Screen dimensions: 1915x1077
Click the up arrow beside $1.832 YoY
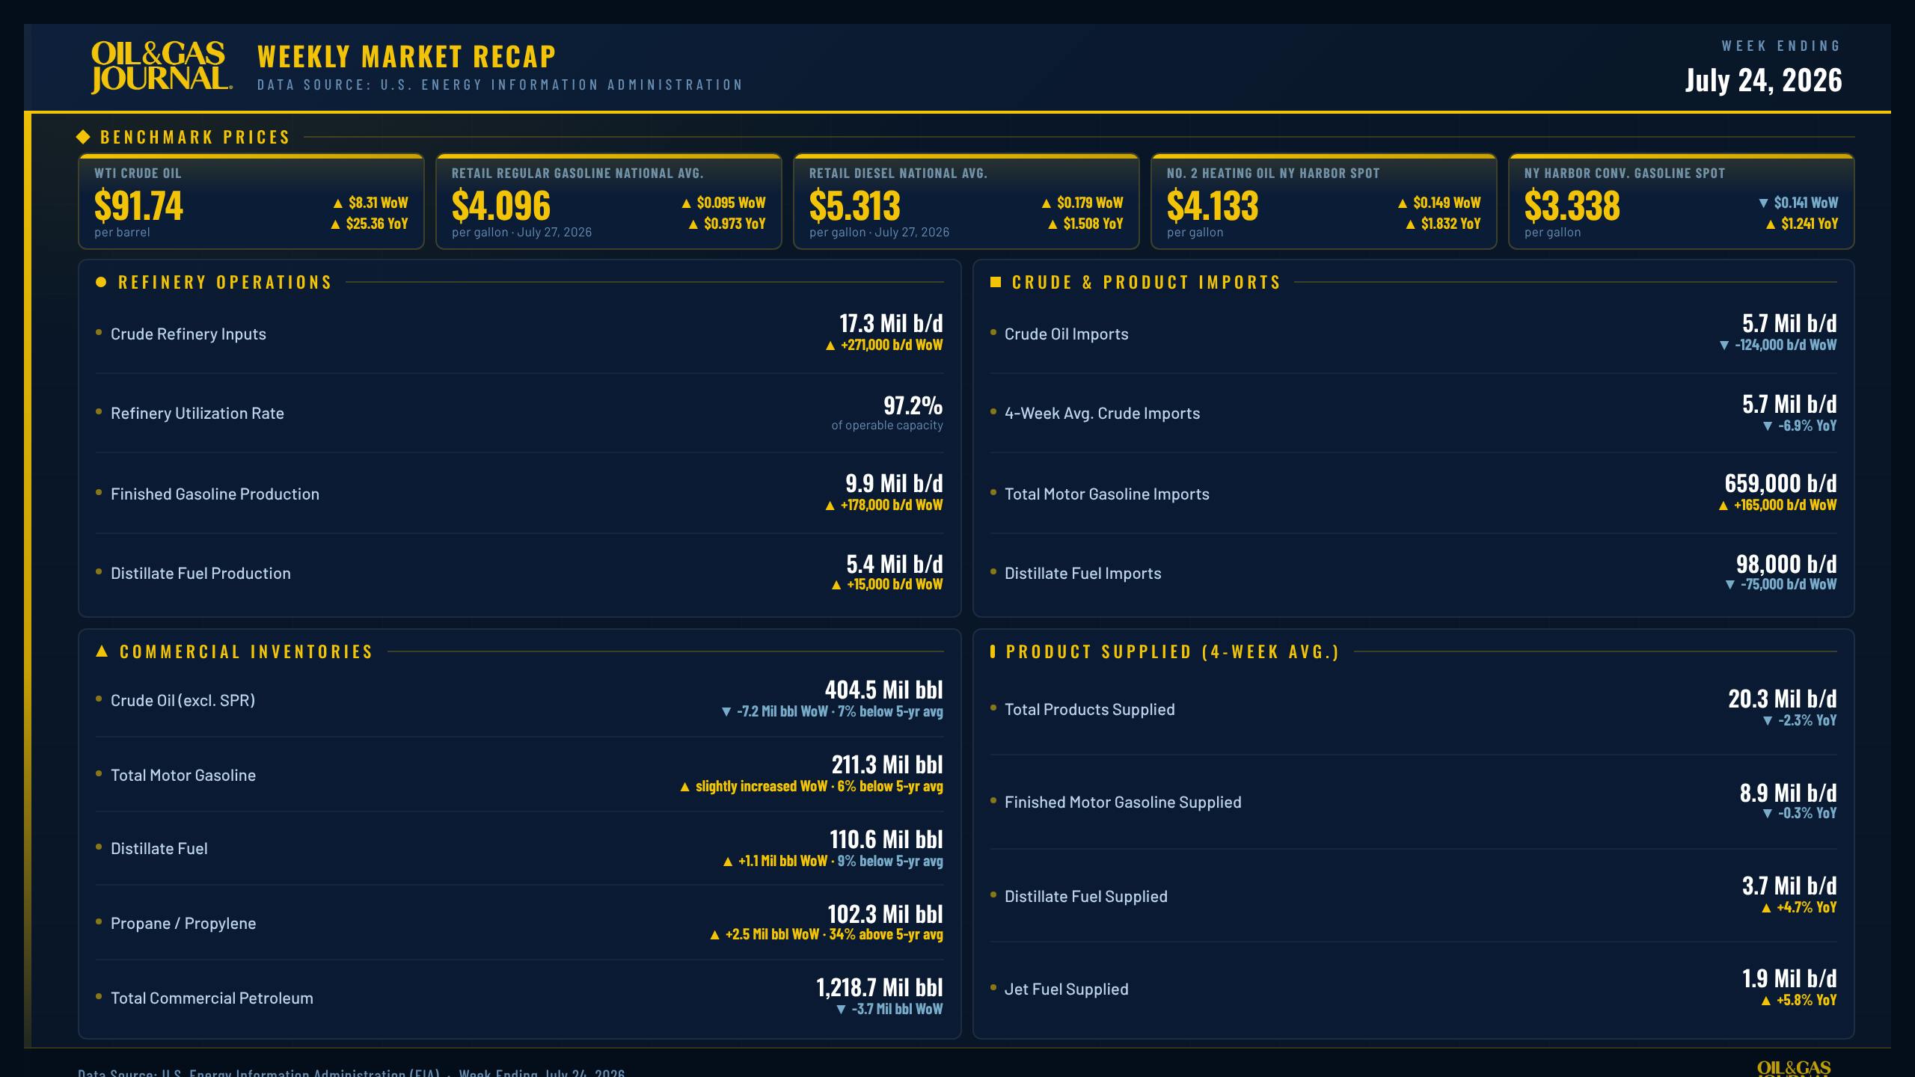coord(1410,224)
